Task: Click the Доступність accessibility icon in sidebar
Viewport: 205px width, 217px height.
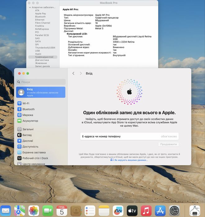Action: [19, 147]
